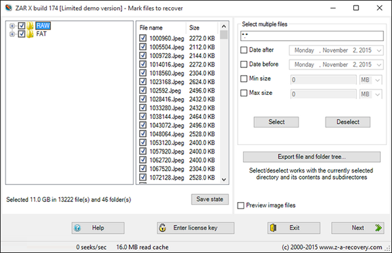Uncheck file 1009728.Jpeg
The width and height of the screenshot is (392, 253).
click(142, 56)
